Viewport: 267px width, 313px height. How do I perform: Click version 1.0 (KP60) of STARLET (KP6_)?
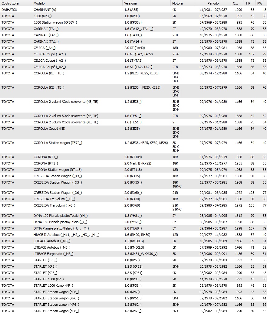pos(132,260)
